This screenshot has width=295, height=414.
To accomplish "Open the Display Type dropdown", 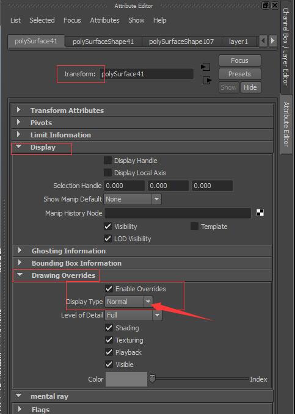I will (x=129, y=302).
